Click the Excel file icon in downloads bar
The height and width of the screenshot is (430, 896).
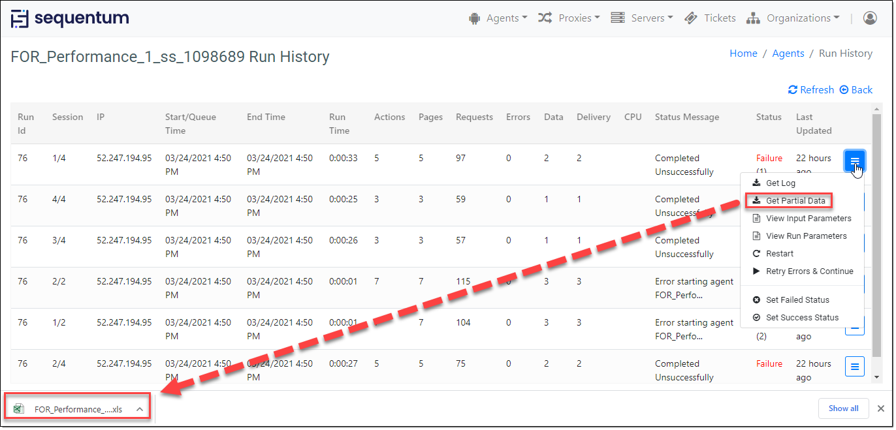(x=20, y=409)
